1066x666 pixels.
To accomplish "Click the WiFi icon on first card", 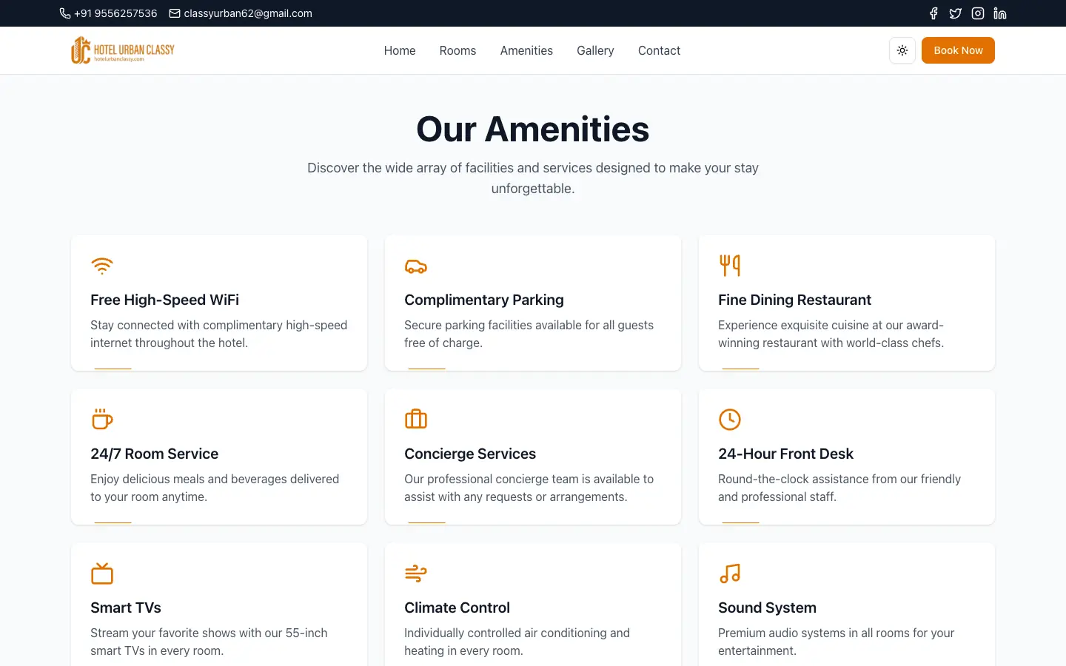I will pos(102,266).
